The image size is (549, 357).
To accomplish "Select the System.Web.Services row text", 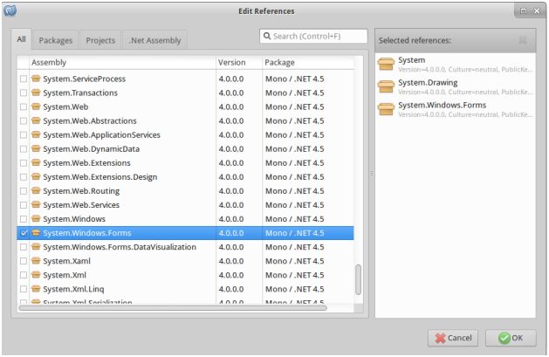I will pyautogui.click(x=81, y=205).
